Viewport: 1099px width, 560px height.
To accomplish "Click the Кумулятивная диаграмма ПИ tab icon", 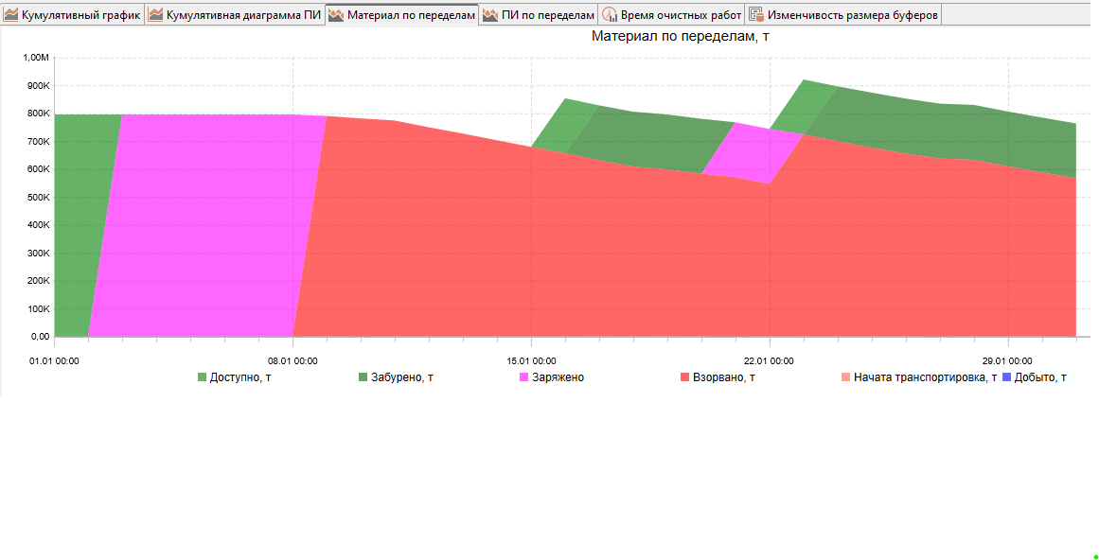I will (x=155, y=14).
